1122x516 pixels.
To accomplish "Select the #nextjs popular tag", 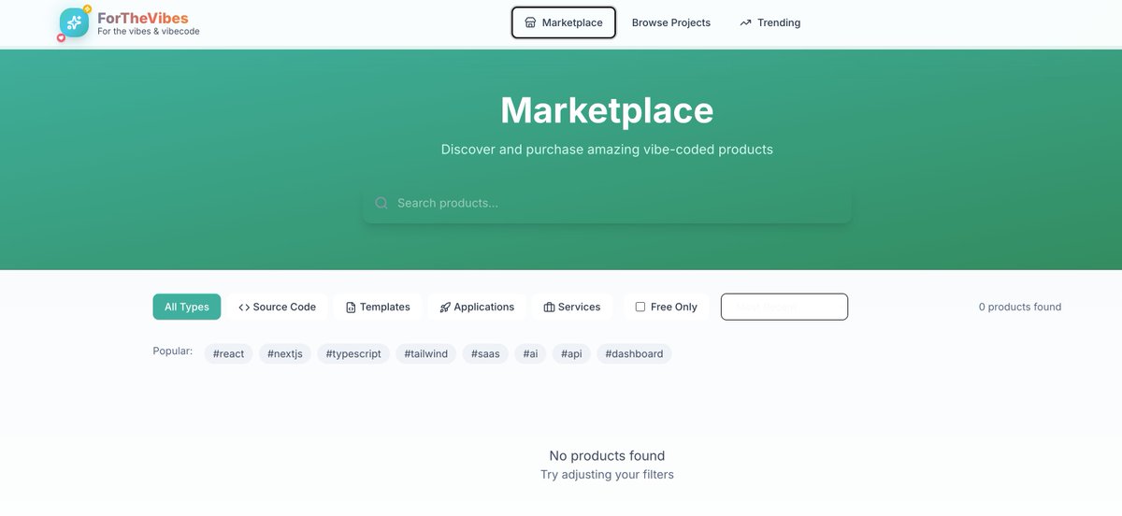I will click(x=285, y=353).
